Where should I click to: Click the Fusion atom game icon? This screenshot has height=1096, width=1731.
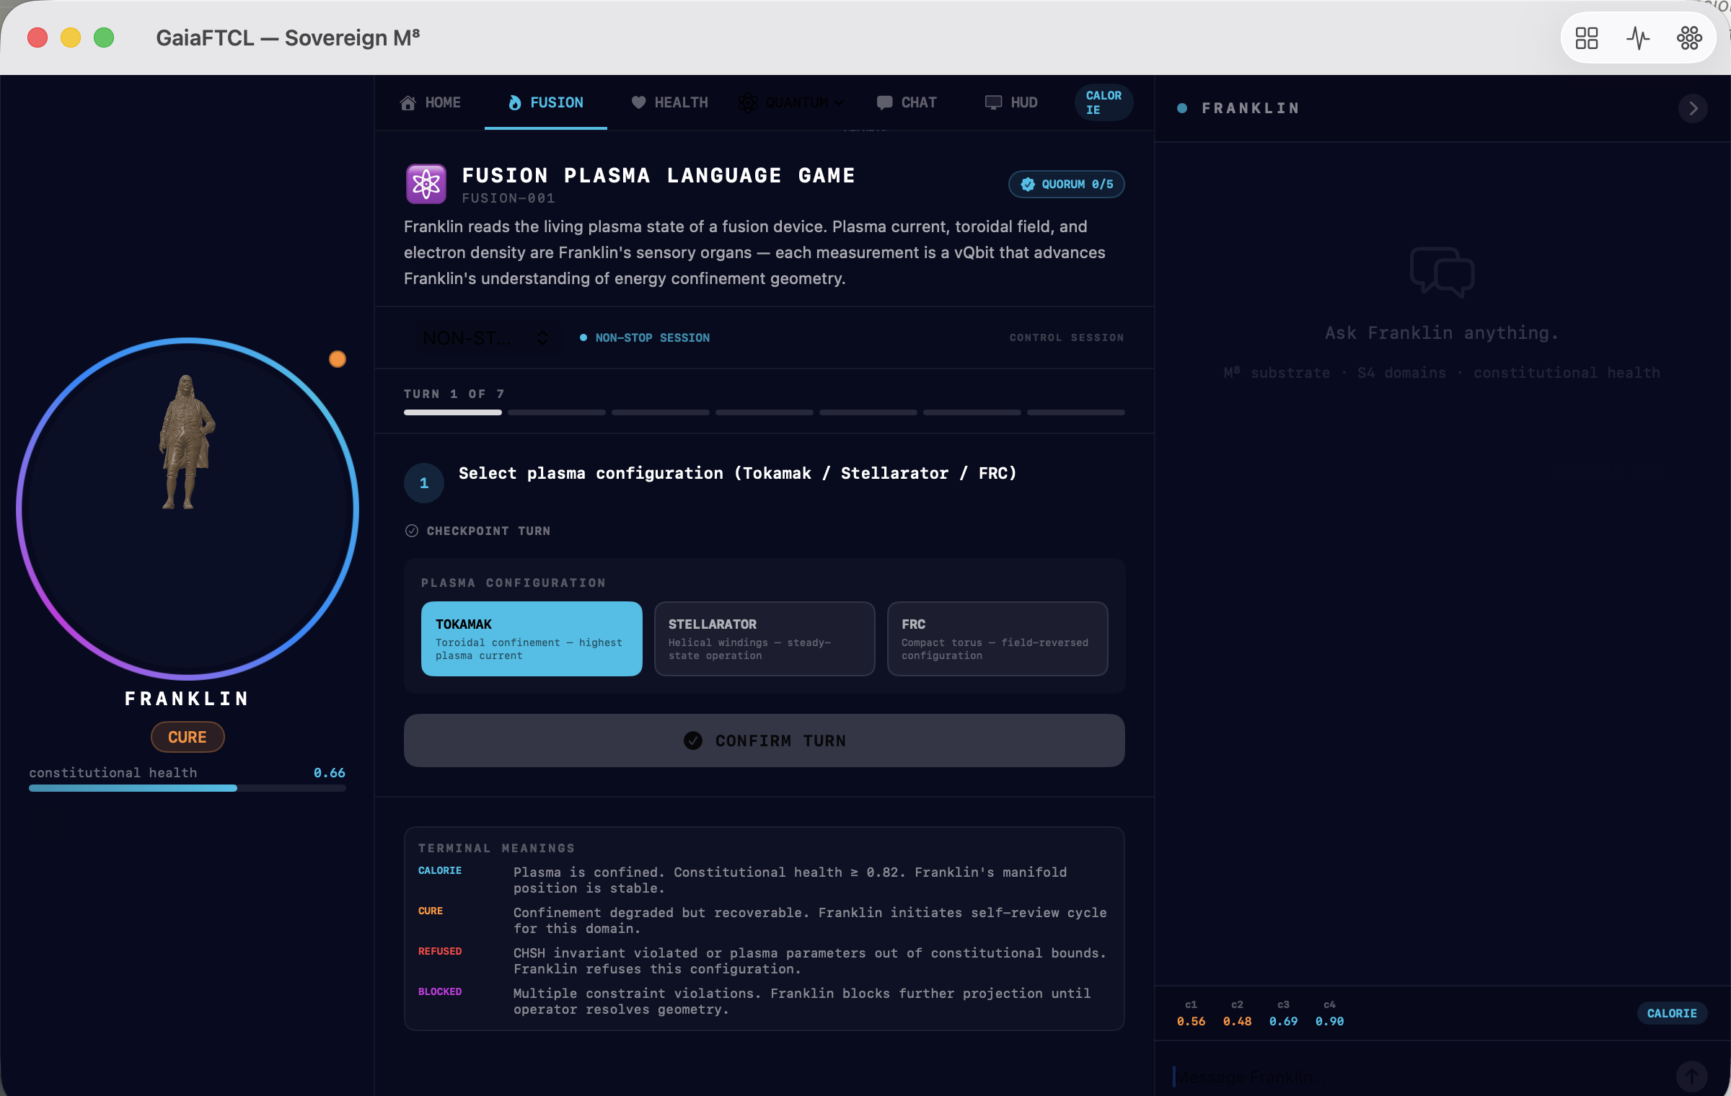tap(426, 184)
